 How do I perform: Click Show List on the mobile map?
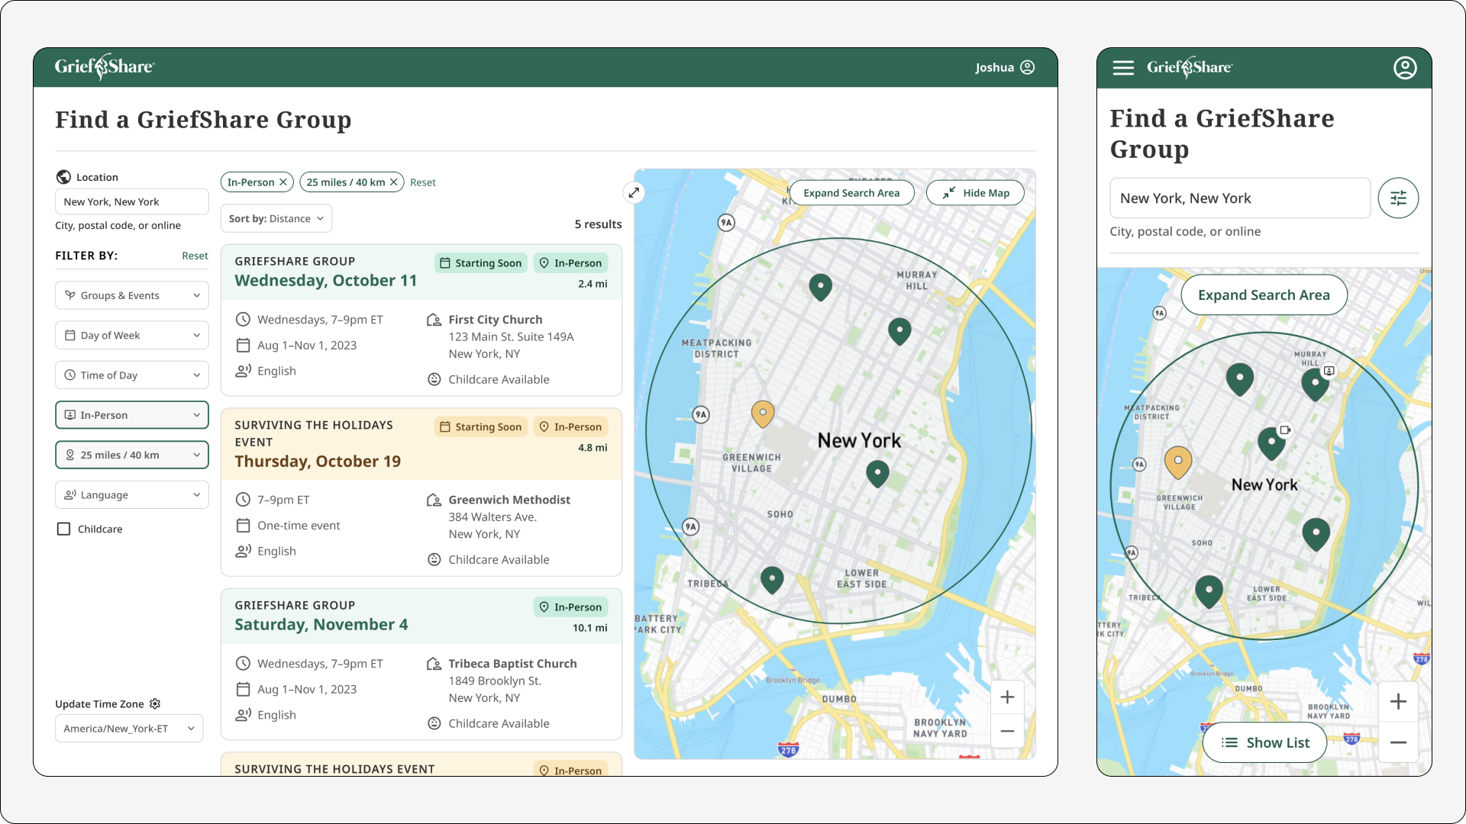(1264, 742)
